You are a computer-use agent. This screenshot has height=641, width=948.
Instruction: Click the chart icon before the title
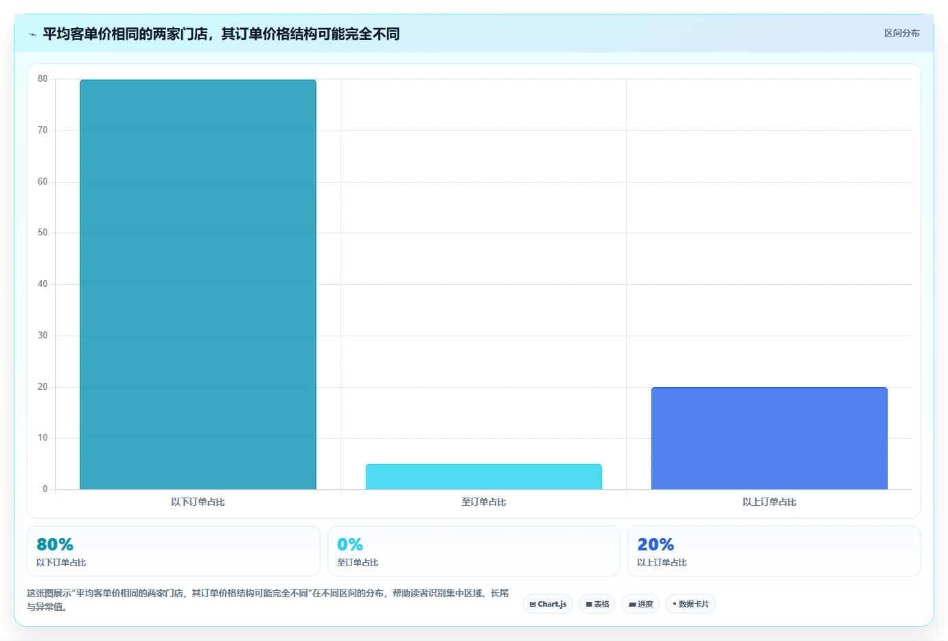click(32, 34)
